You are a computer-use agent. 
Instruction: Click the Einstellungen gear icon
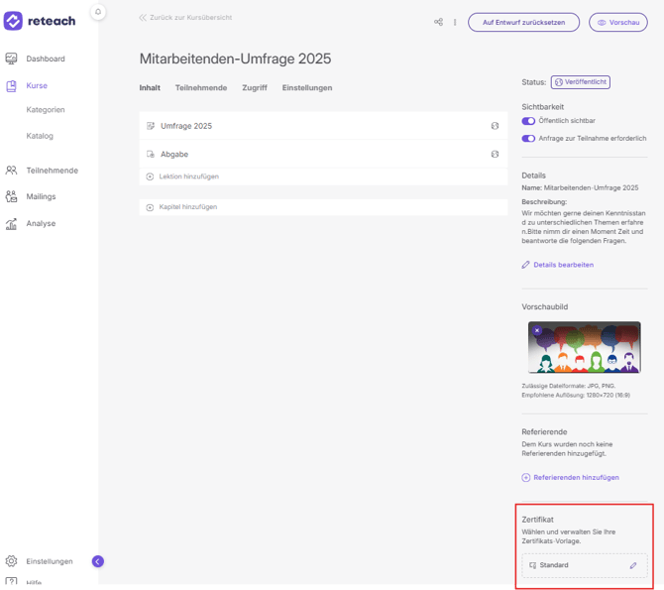[12, 561]
